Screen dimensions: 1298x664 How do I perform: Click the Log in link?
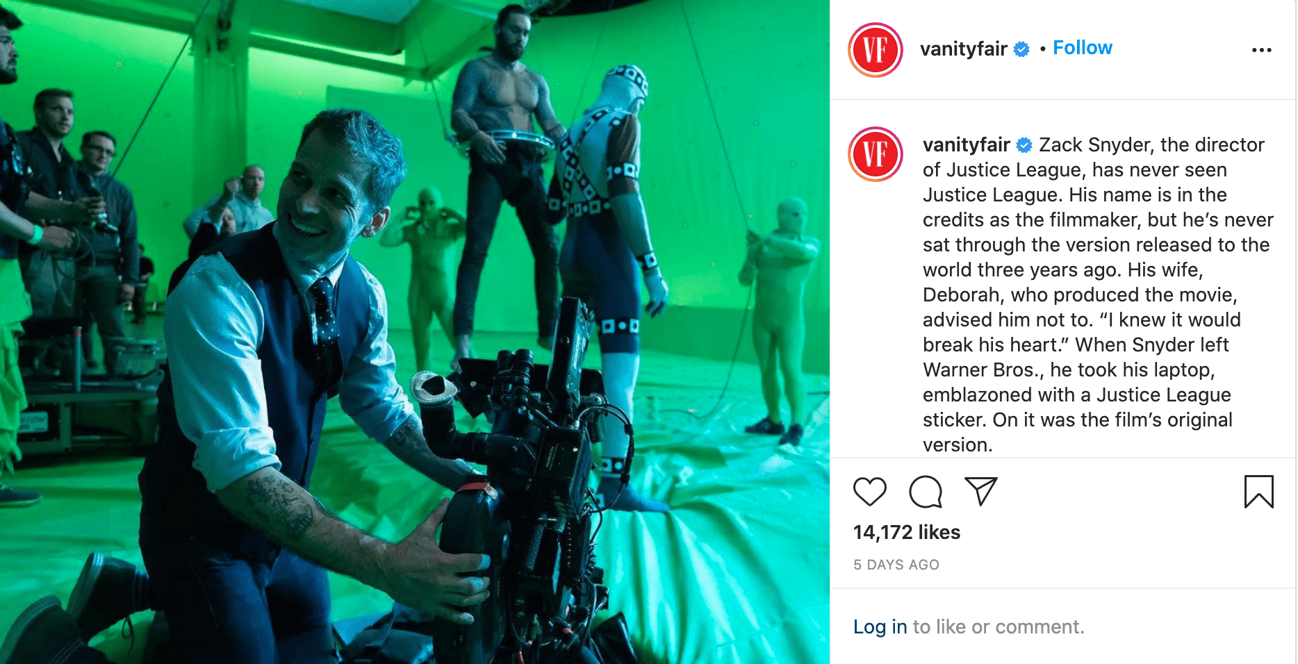(880, 627)
